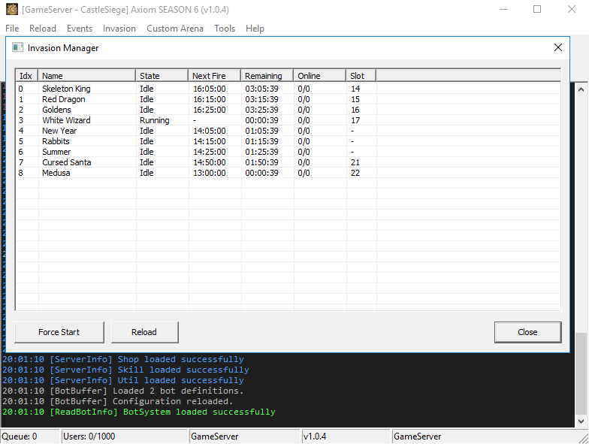Sort by the Online column header
Image resolution: width=589 pixels, height=444 pixels.
pyautogui.click(x=320, y=75)
